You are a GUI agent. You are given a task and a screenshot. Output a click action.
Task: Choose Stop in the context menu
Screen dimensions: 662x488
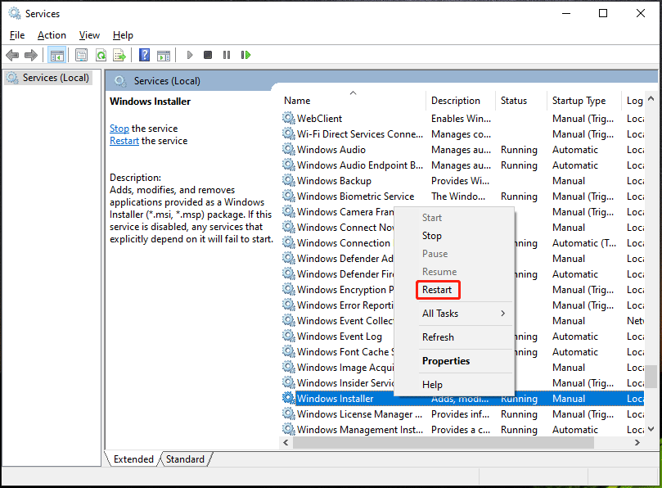tap(455, 236)
